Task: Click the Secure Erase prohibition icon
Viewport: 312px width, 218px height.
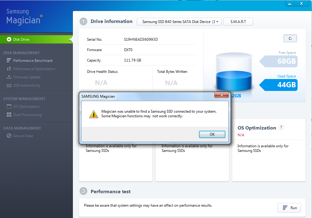Action: [9, 136]
